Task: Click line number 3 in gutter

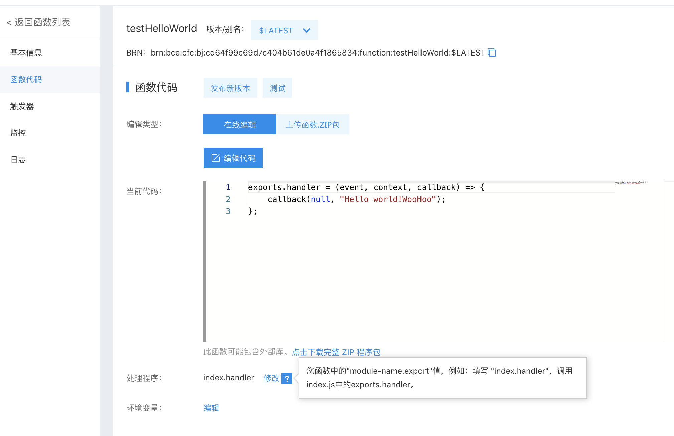Action: (228, 211)
